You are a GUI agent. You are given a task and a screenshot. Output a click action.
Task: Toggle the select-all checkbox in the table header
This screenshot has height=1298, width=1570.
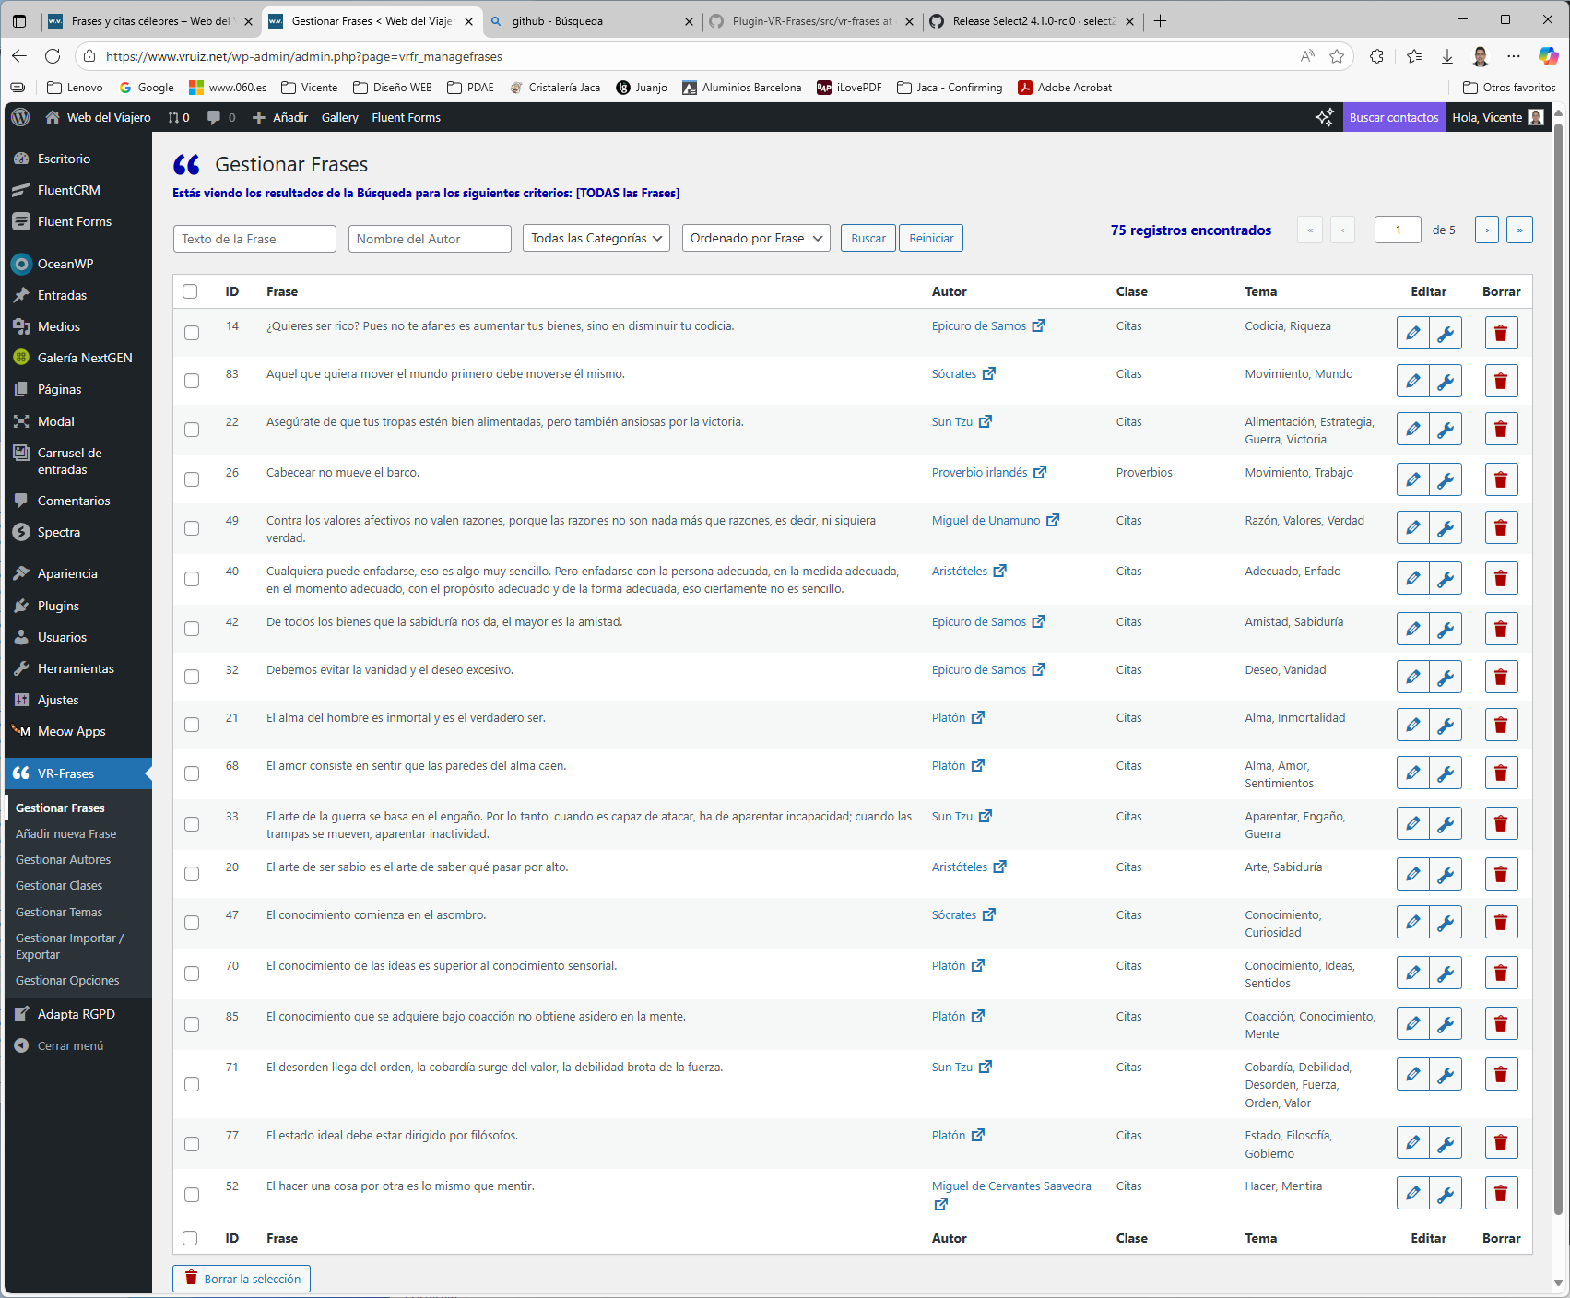tap(191, 291)
